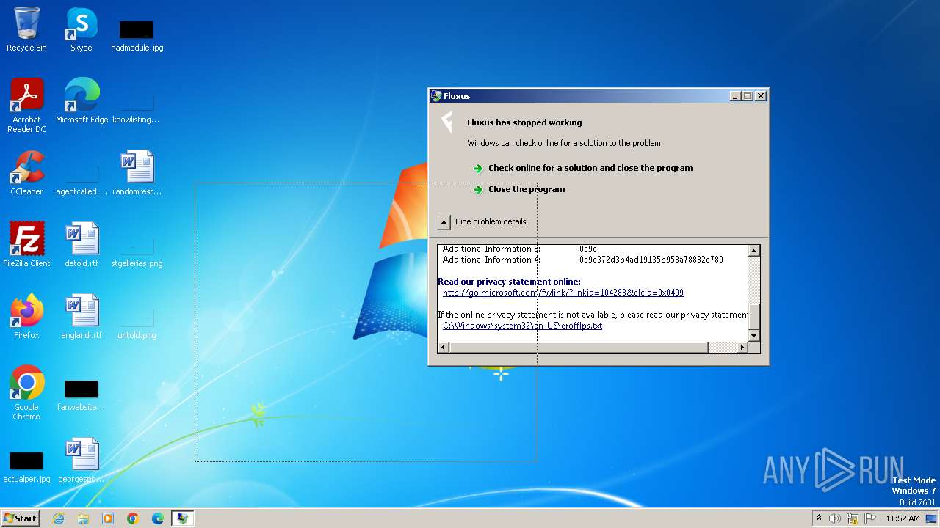940x528 pixels.
Task: Click 'Fluxus has stopped working' heading
Action: coord(524,122)
